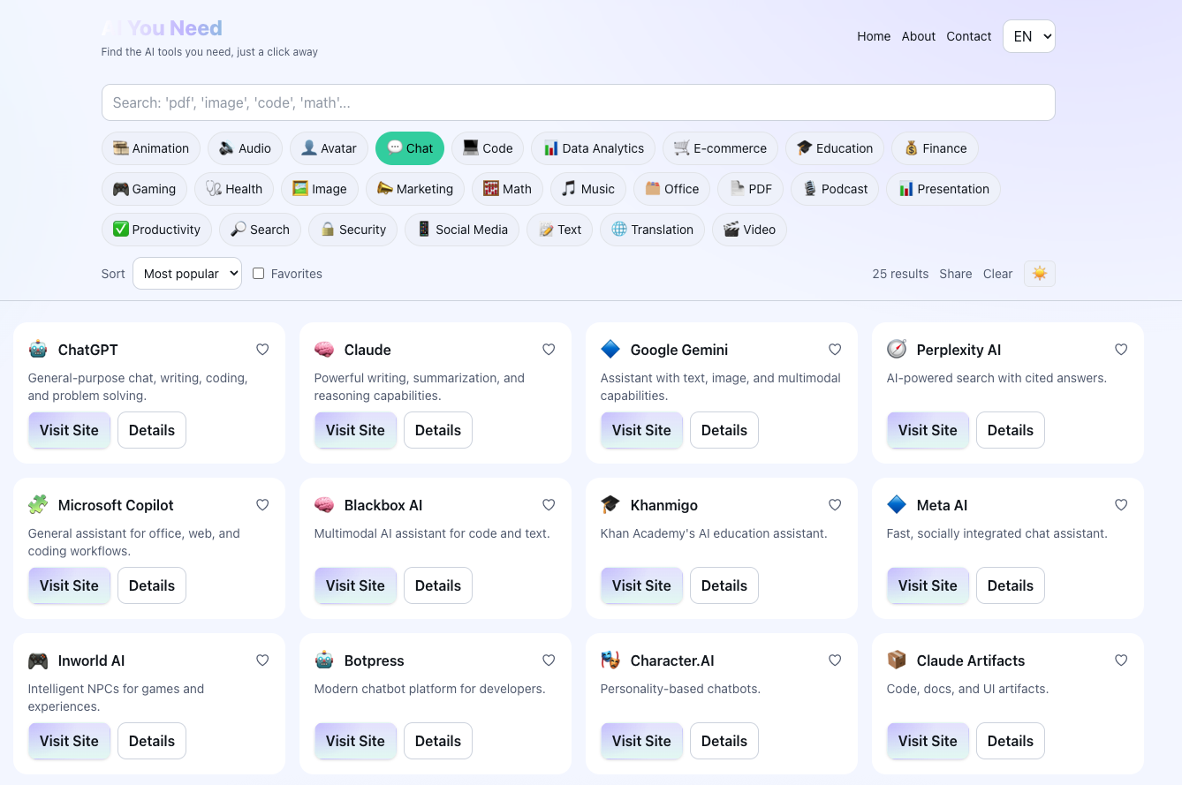
Task: Select the Podcast category chip
Action: (835, 189)
